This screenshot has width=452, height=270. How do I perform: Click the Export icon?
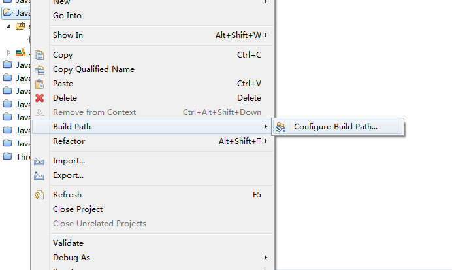[39, 175]
